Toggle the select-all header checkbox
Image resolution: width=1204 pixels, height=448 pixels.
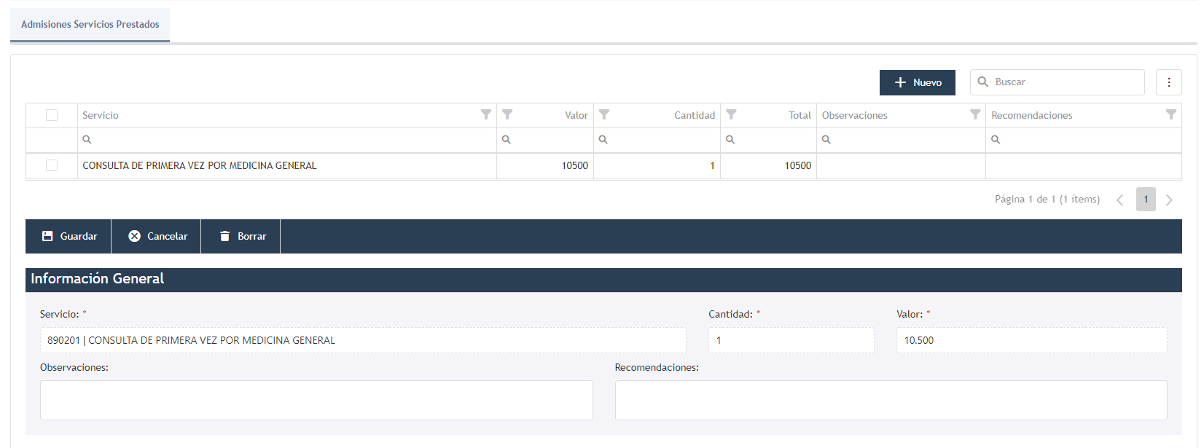pos(52,115)
